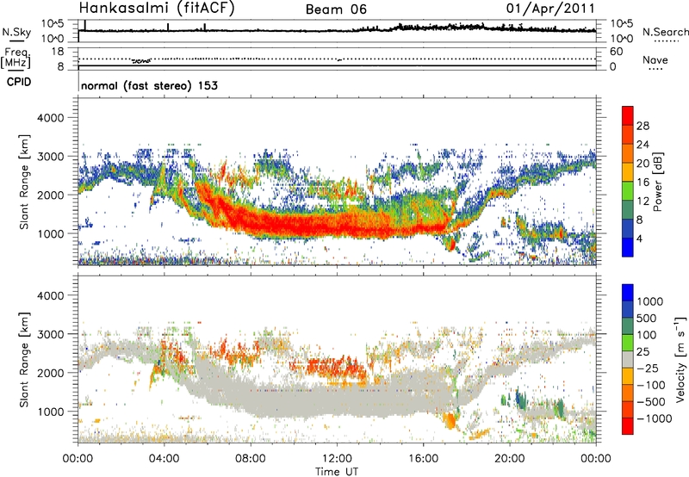Click the 04:00 time axis tick label
689x477 pixels.
[x=164, y=459]
